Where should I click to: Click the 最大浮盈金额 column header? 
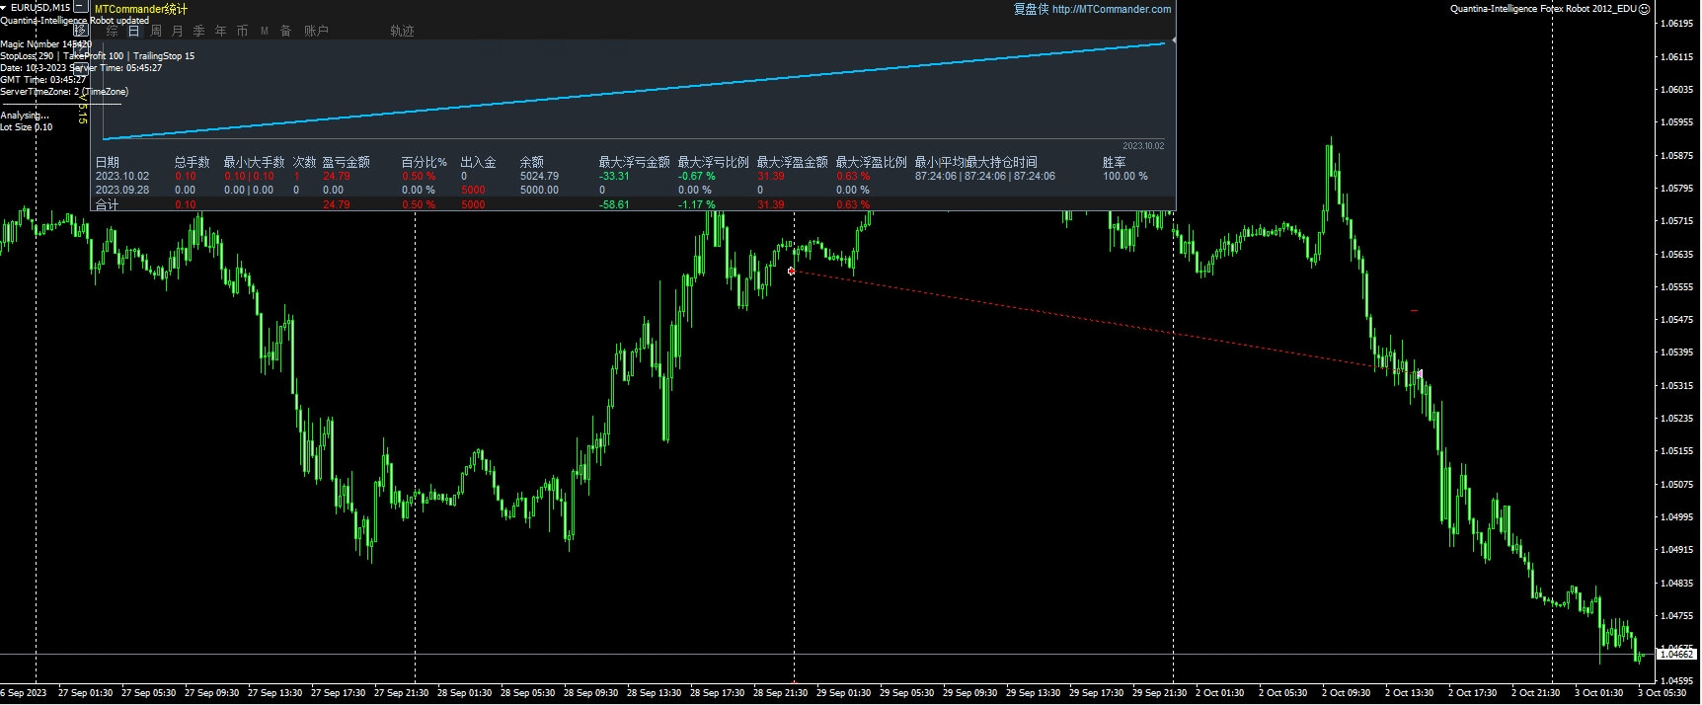pyautogui.click(x=793, y=162)
